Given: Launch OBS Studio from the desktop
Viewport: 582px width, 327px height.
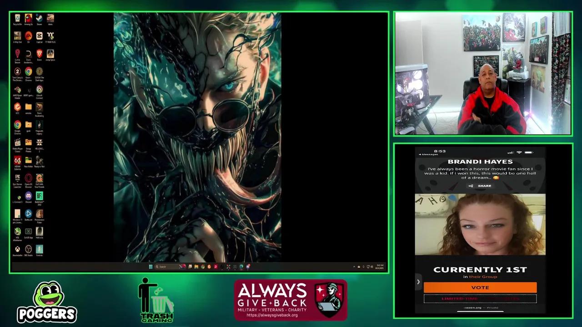Looking at the screenshot, I should click(28, 251).
